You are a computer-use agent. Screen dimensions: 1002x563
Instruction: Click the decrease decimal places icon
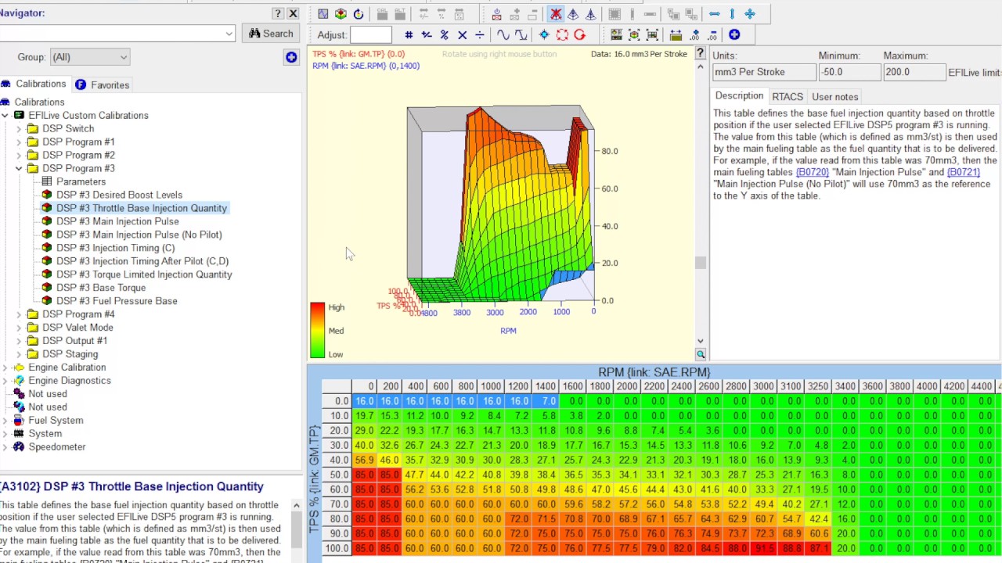712,34
